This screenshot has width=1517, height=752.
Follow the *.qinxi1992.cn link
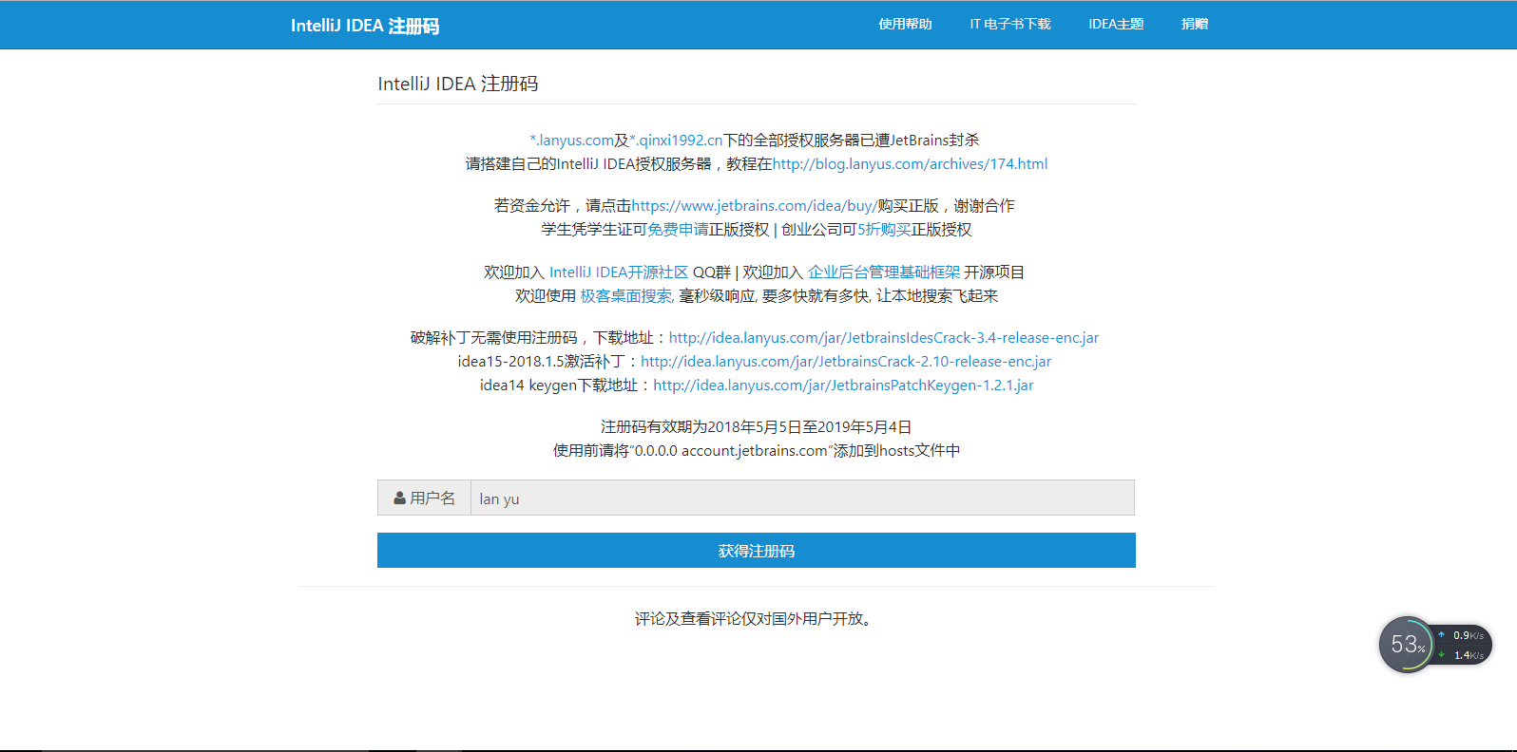(676, 140)
